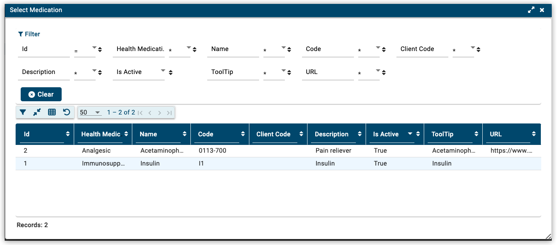Screen dimensions: 558x245
Task: Jump to the last page of records
Action: [169, 113]
